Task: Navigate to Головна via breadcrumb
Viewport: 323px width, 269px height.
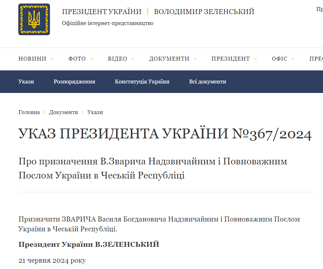Action: (28, 112)
